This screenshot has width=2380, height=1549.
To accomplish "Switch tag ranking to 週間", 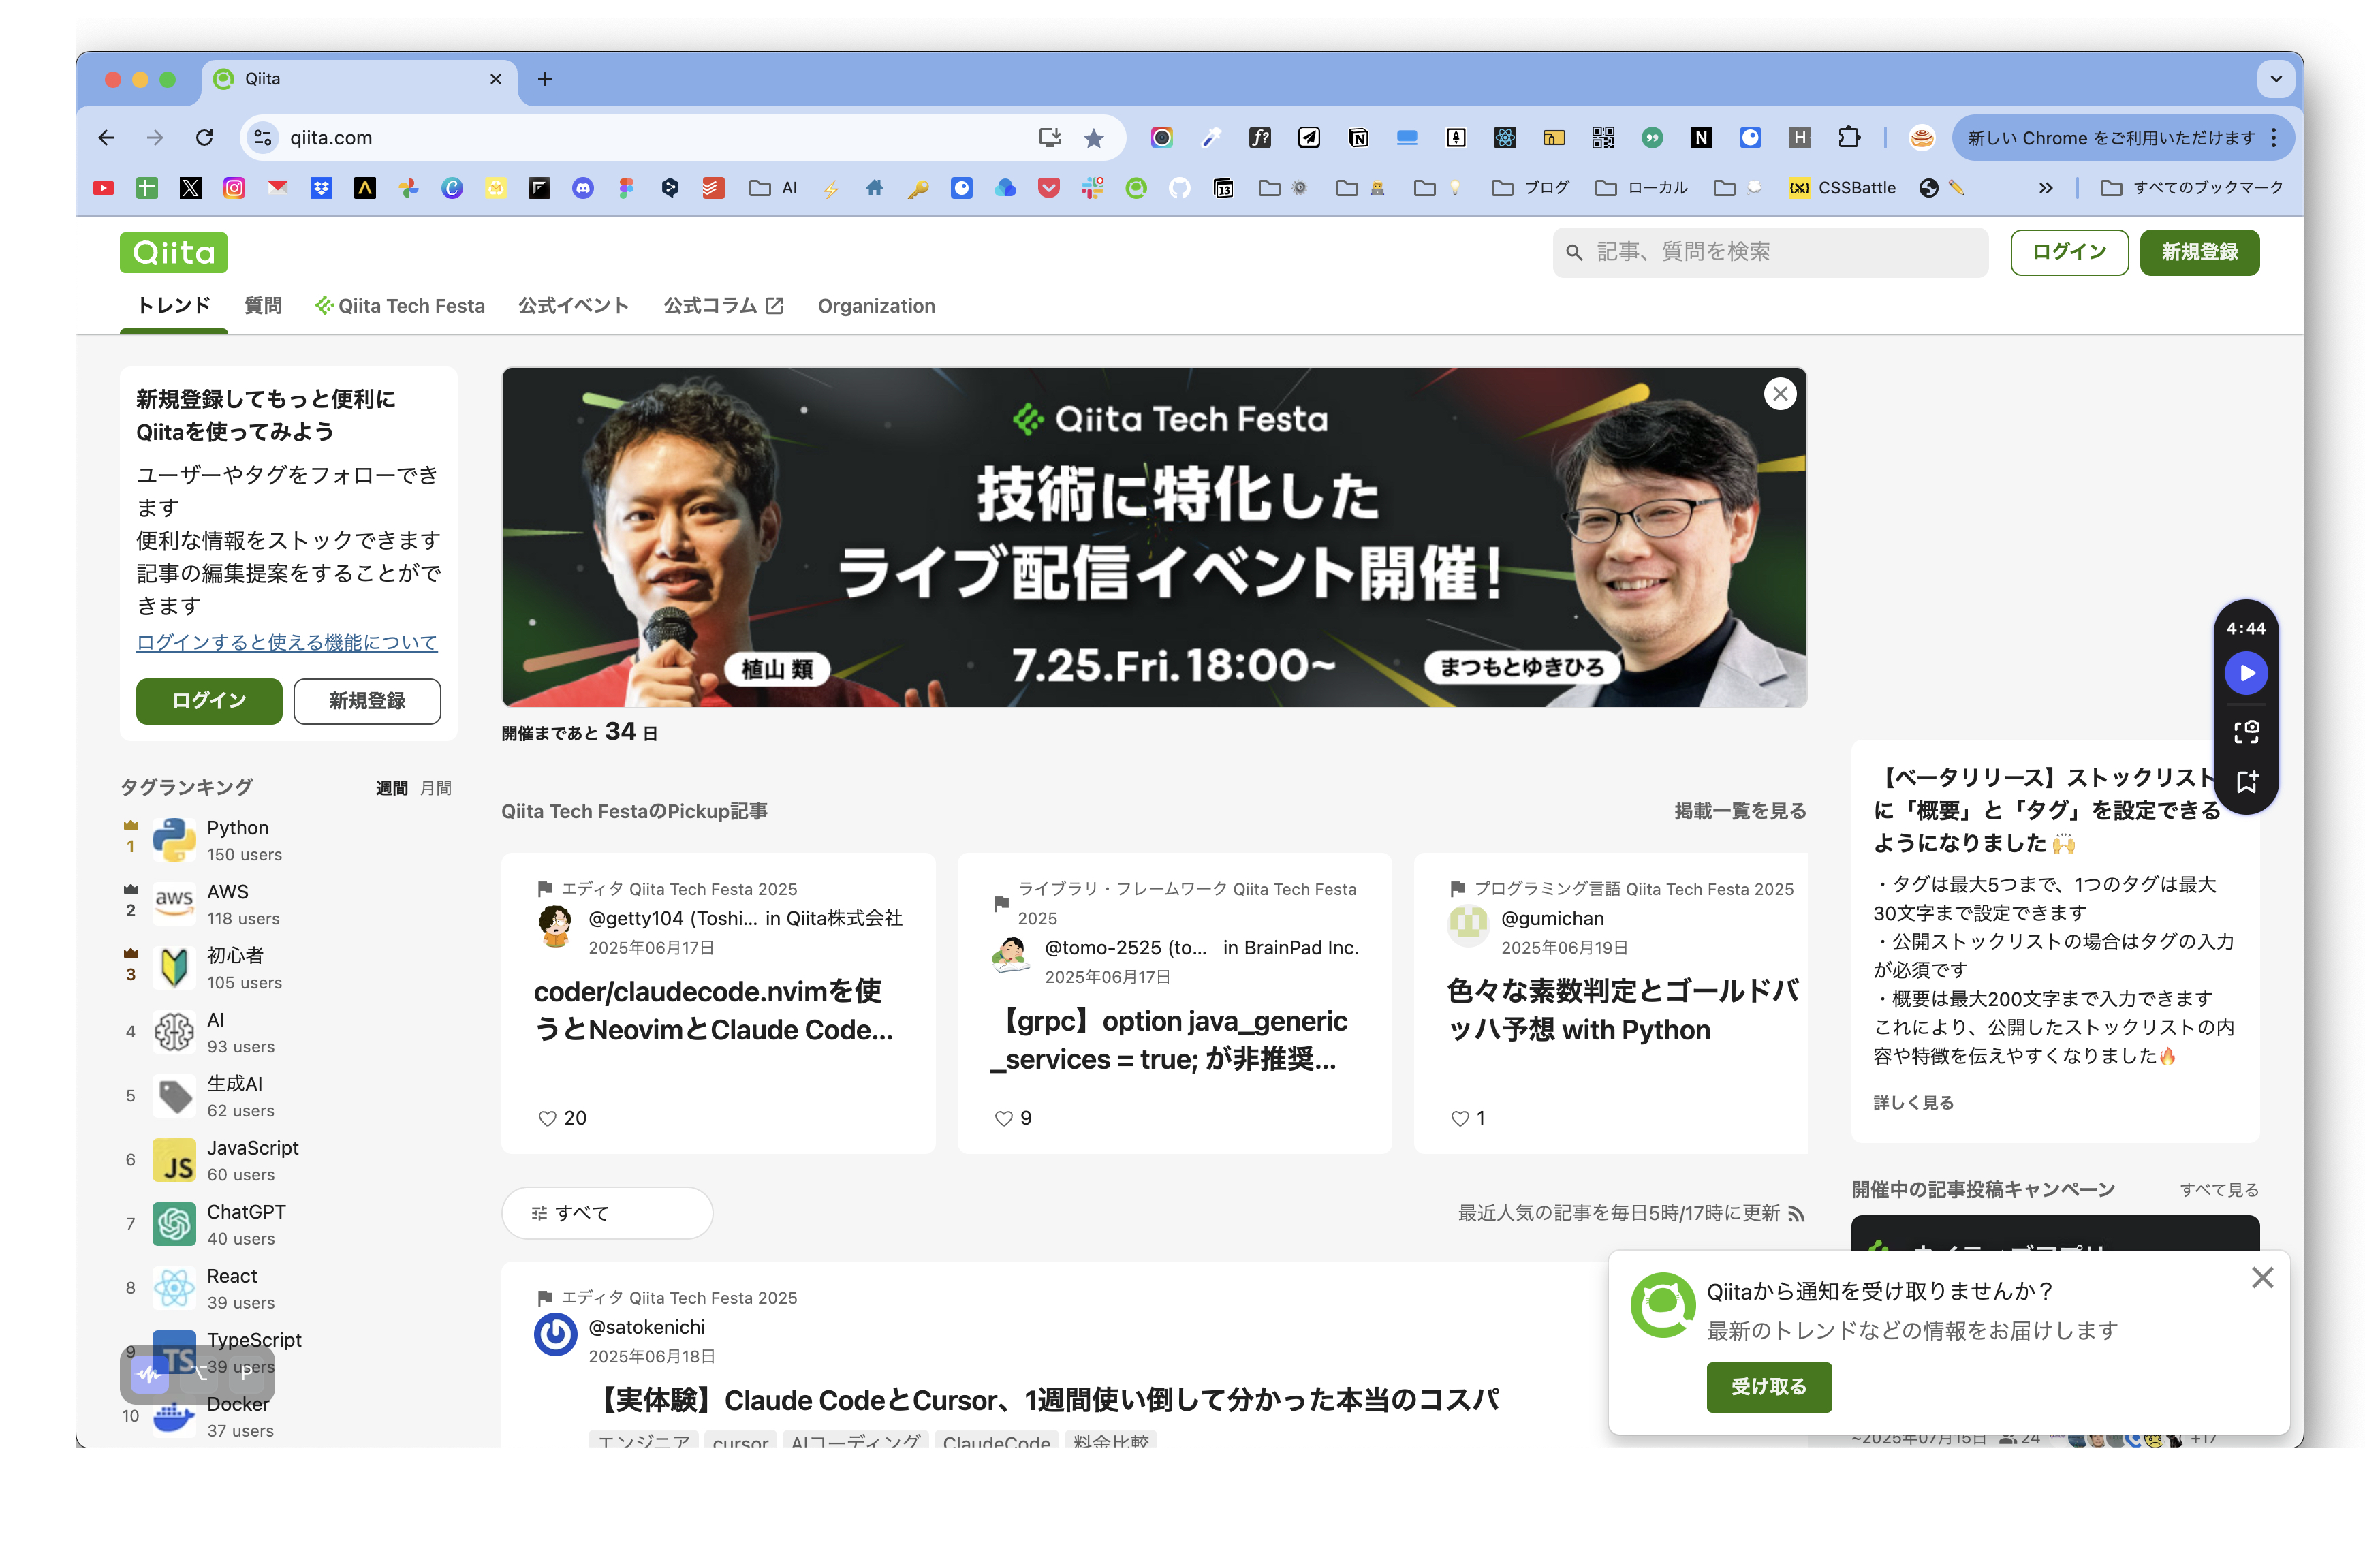I will [392, 788].
